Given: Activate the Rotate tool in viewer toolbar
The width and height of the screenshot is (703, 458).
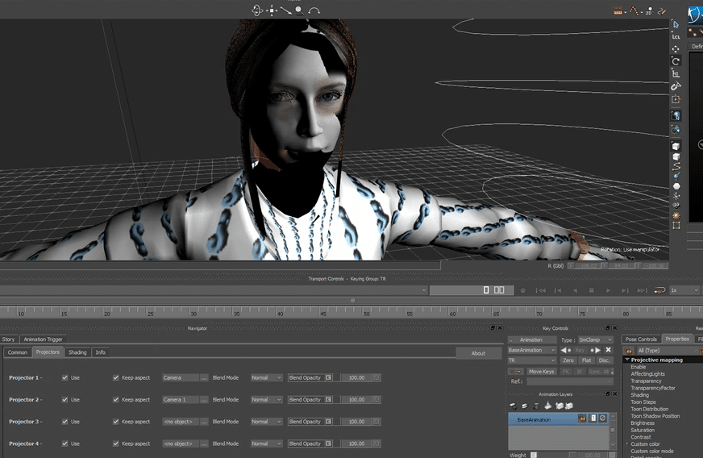Looking at the screenshot, I should click(676, 61).
